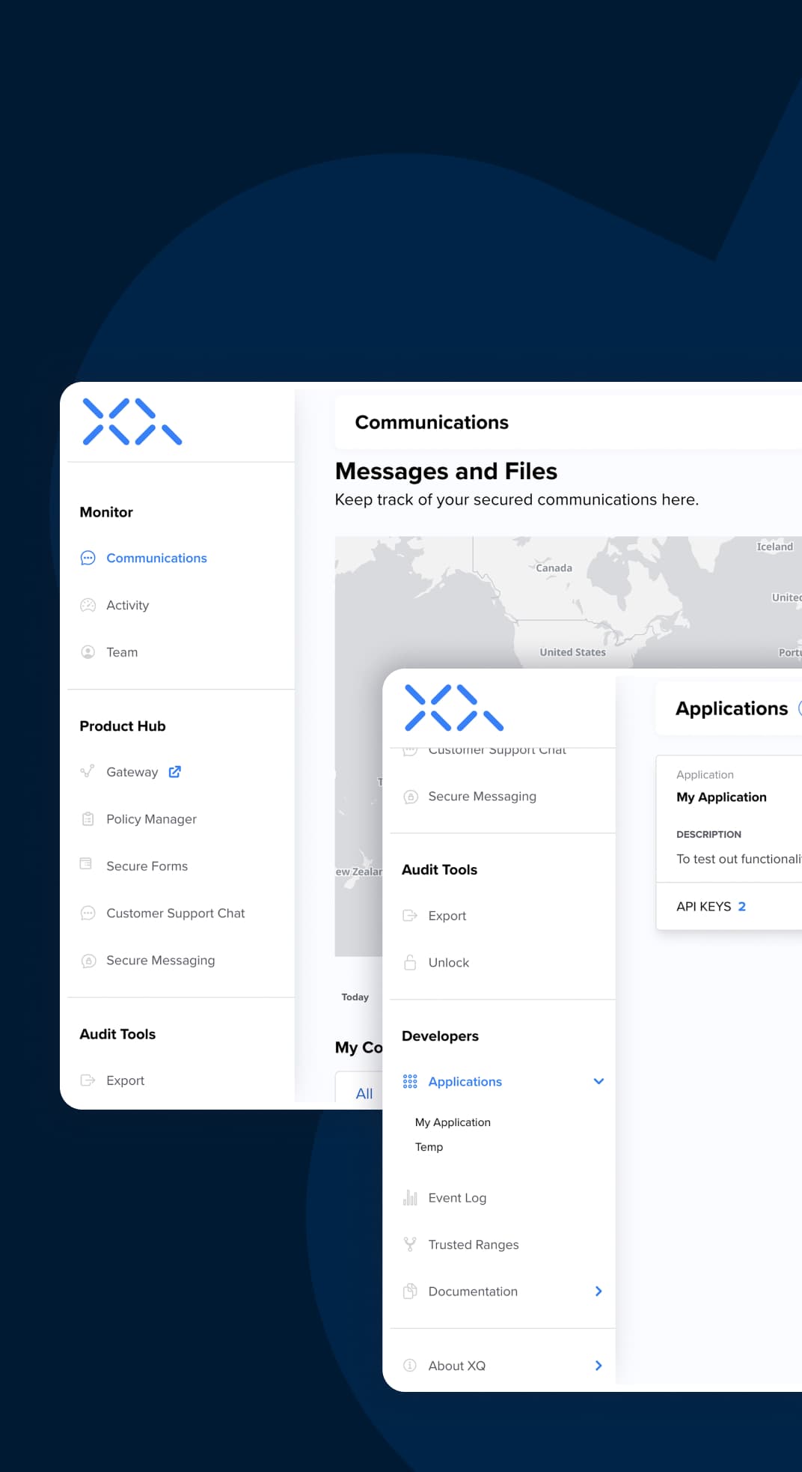The image size is (802, 1472).
Task: Open Gateway external link icon
Action: coord(175,771)
